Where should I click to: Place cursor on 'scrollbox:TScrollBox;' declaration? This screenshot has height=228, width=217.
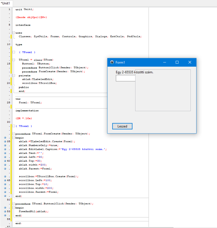pyautogui.click(x=39, y=83)
